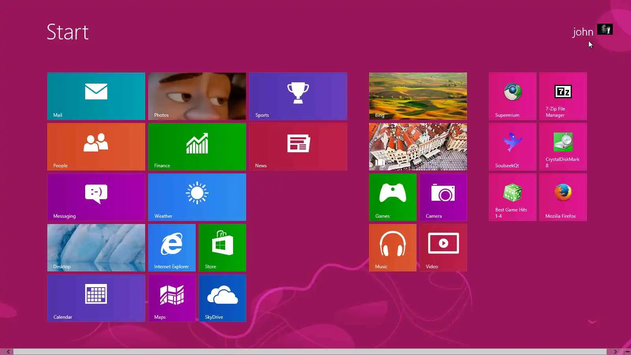The height and width of the screenshot is (355, 631).
Task: Launch the Music tile
Action: point(393,248)
